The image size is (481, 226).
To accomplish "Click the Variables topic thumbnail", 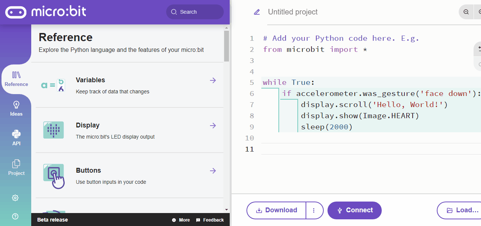I will pyautogui.click(x=54, y=85).
